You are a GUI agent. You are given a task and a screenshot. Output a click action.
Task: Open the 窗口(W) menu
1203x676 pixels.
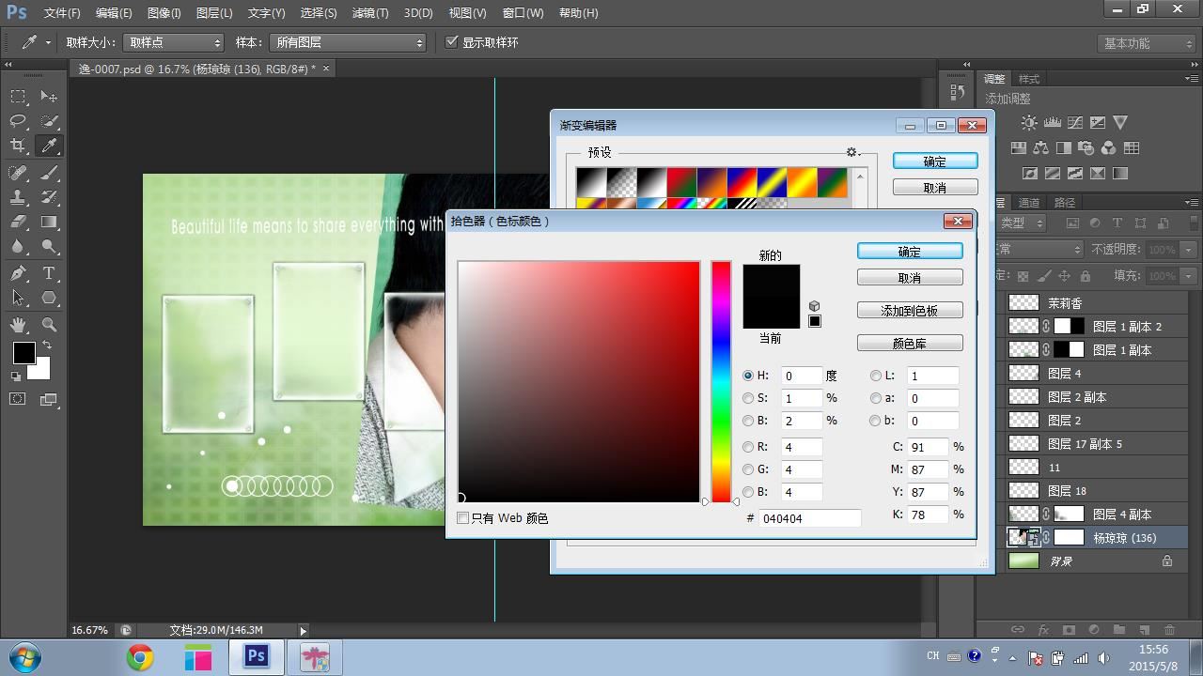point(523,13)
